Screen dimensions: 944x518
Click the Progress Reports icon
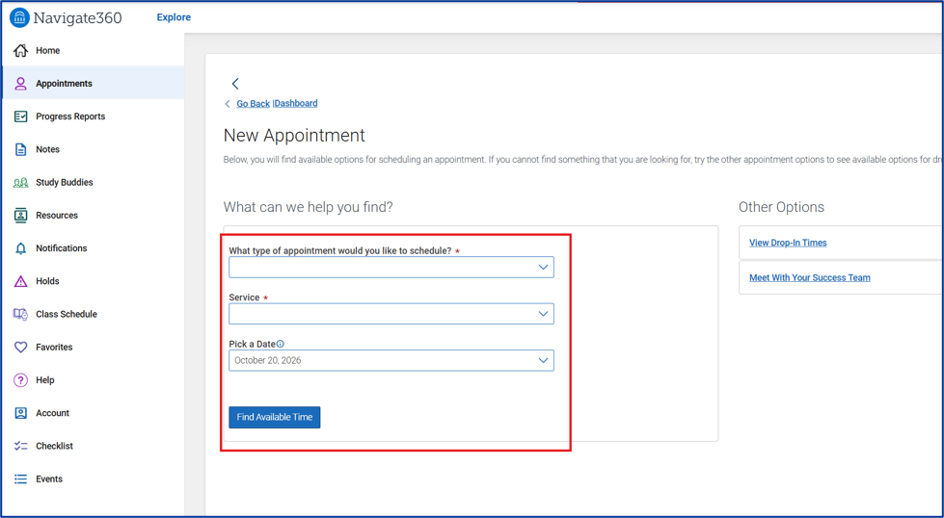(20, 117)
